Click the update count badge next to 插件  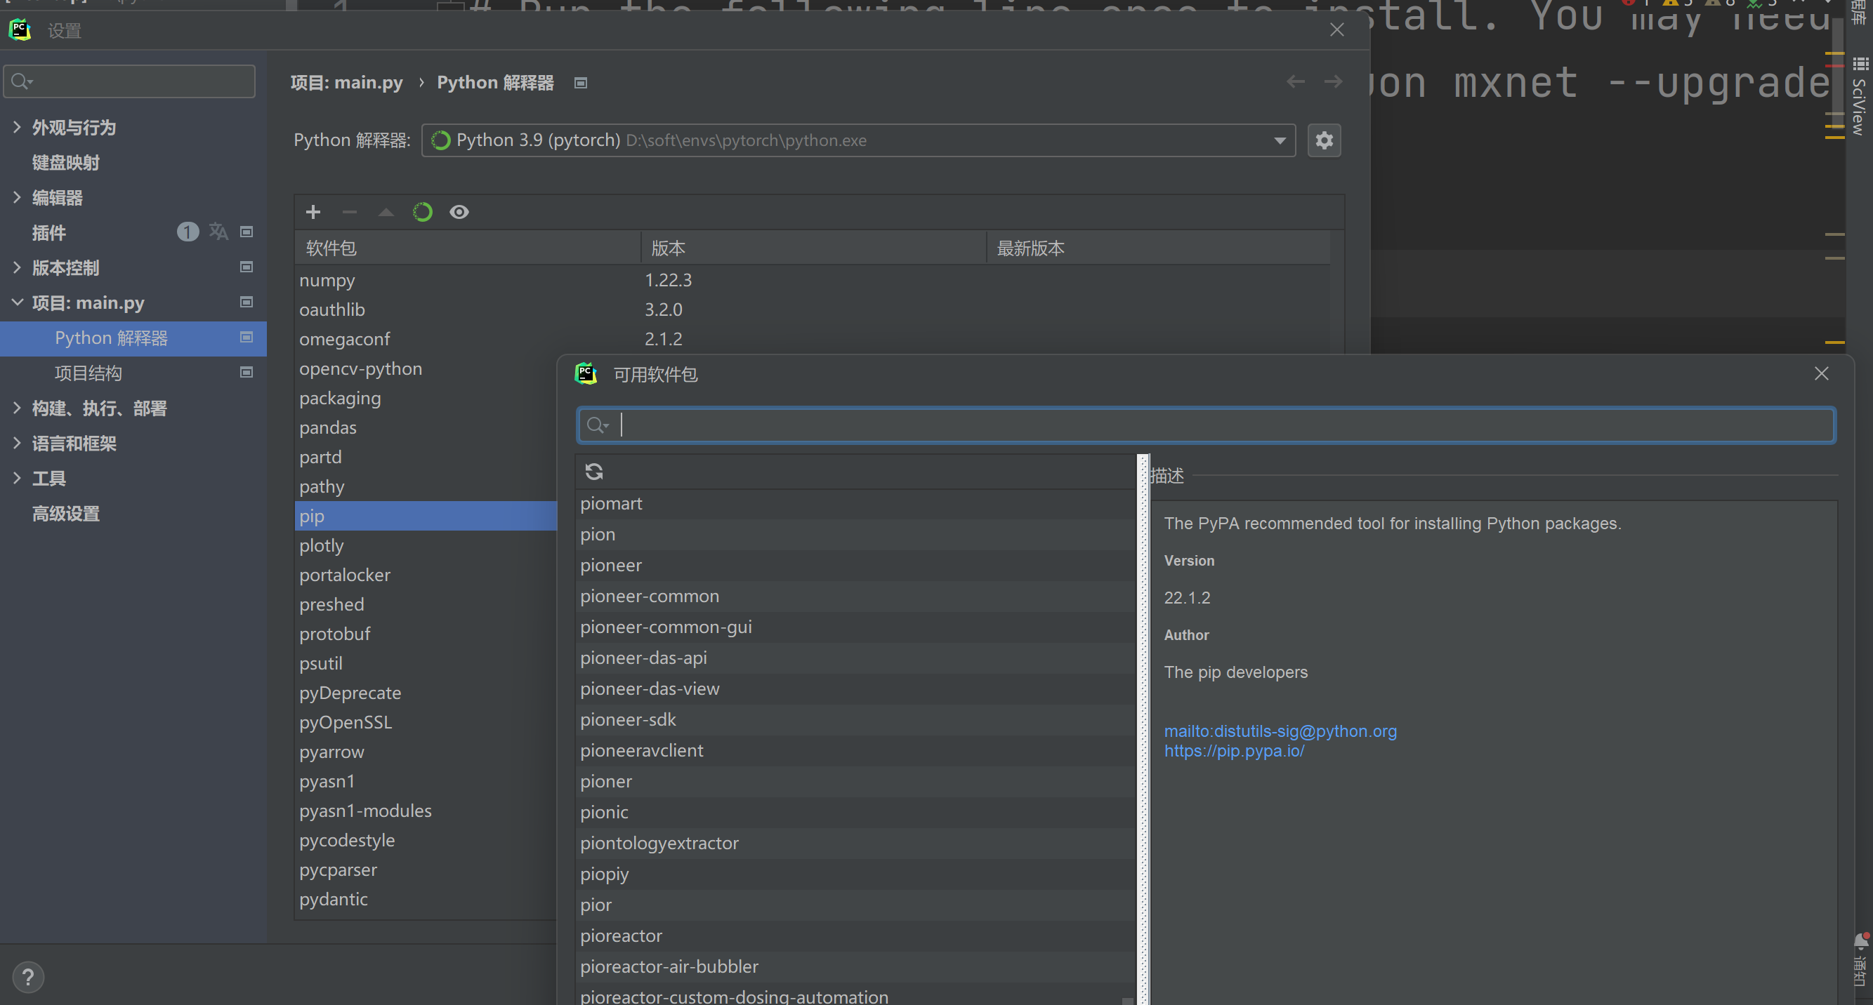(x=188, y=232)
